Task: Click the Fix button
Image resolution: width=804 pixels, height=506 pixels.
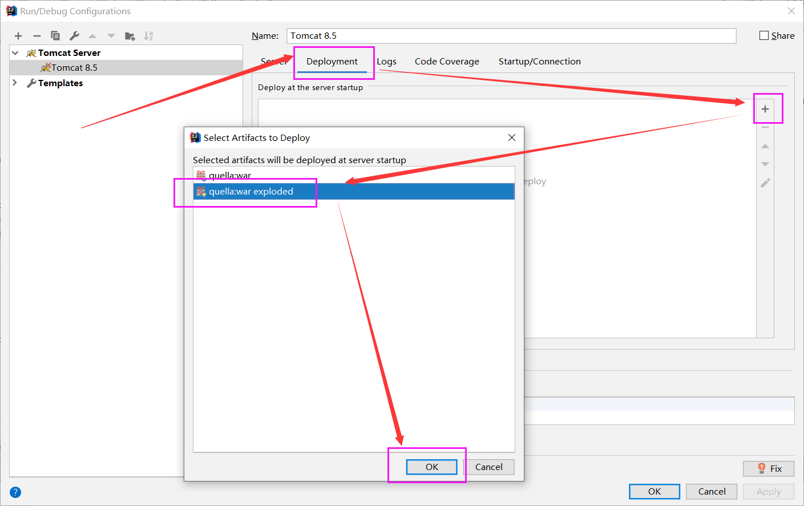Action: click(768, 468)
